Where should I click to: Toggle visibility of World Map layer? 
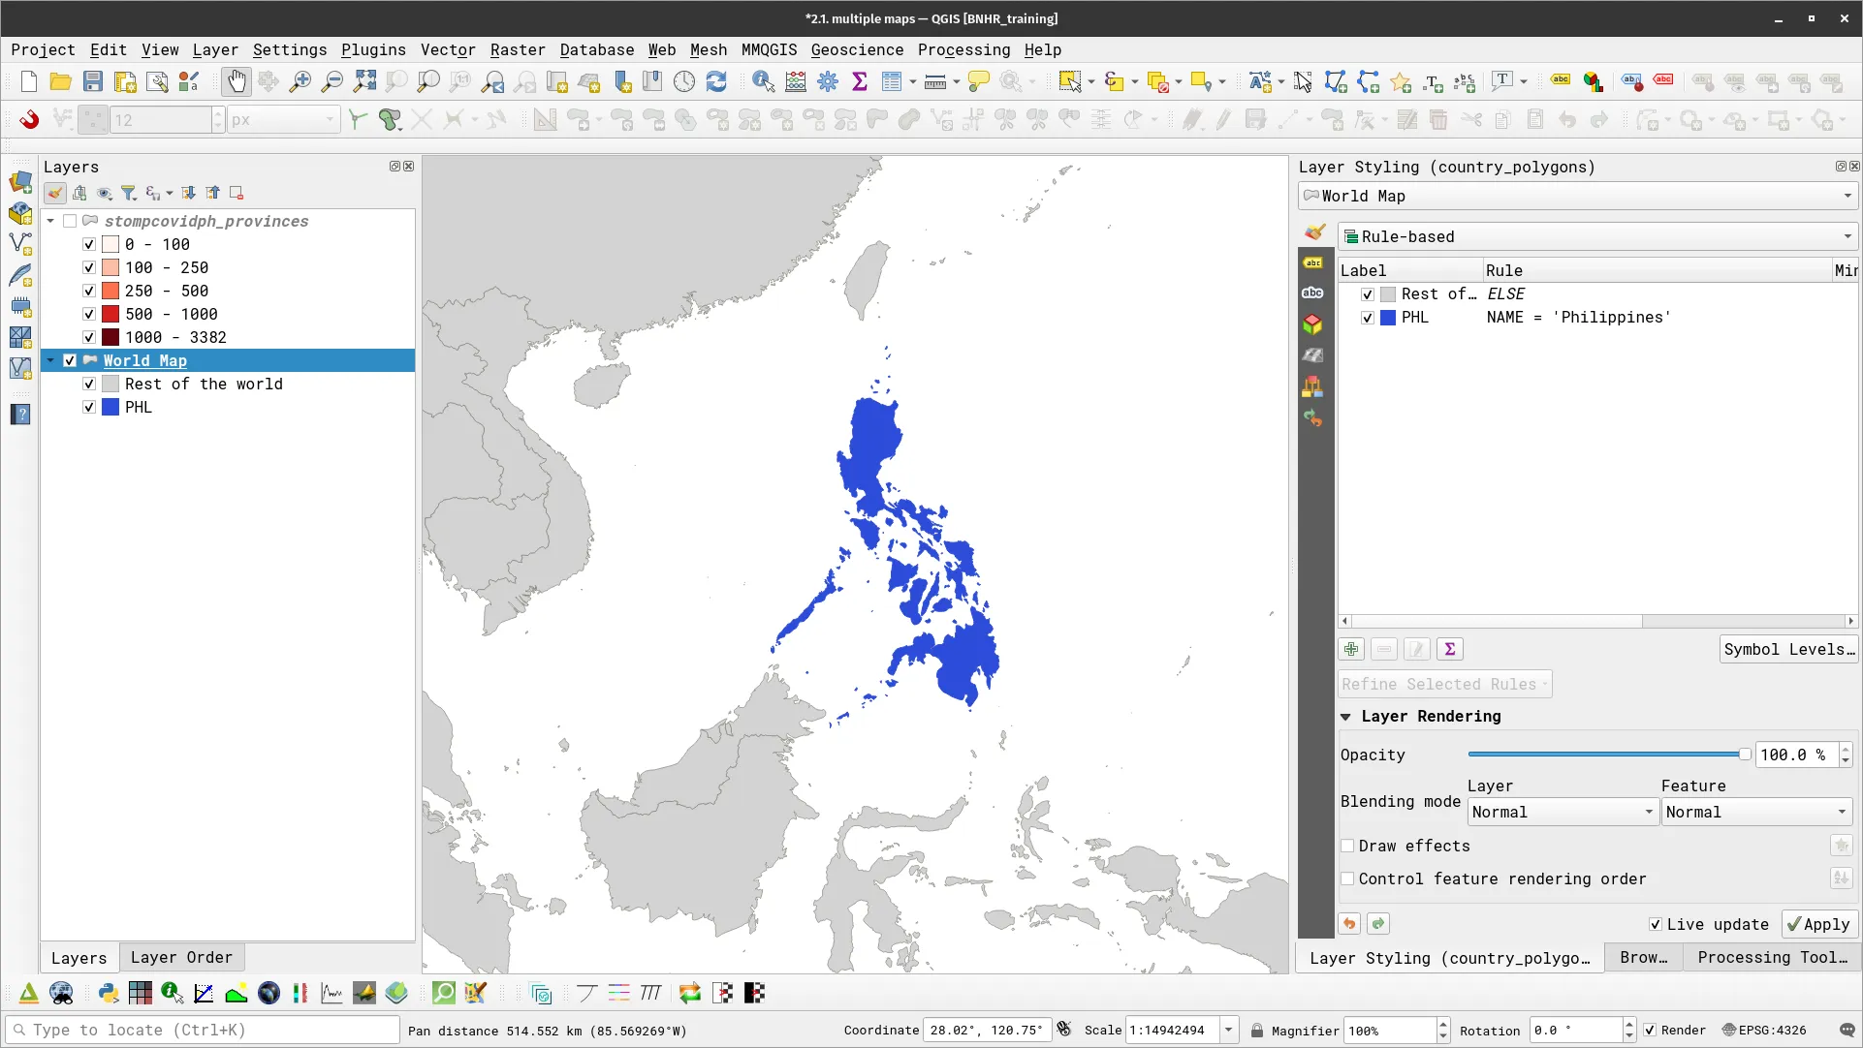(70, 360)
